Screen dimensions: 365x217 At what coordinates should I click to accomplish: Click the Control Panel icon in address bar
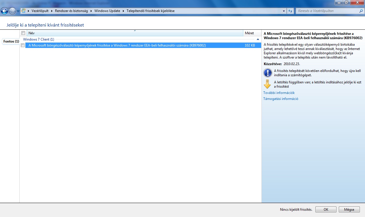tap(24, 11)
